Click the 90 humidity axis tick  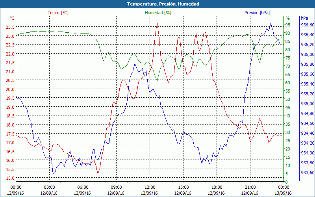coord(288,33)
